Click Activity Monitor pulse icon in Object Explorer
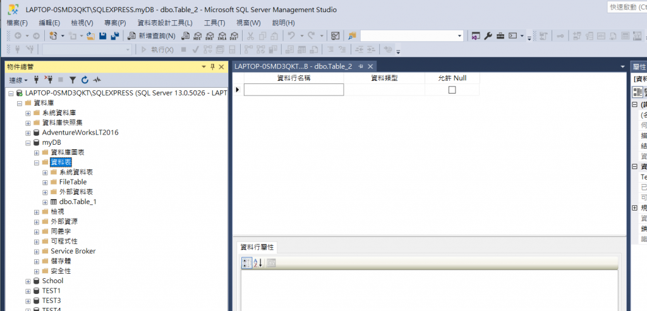 97,80
